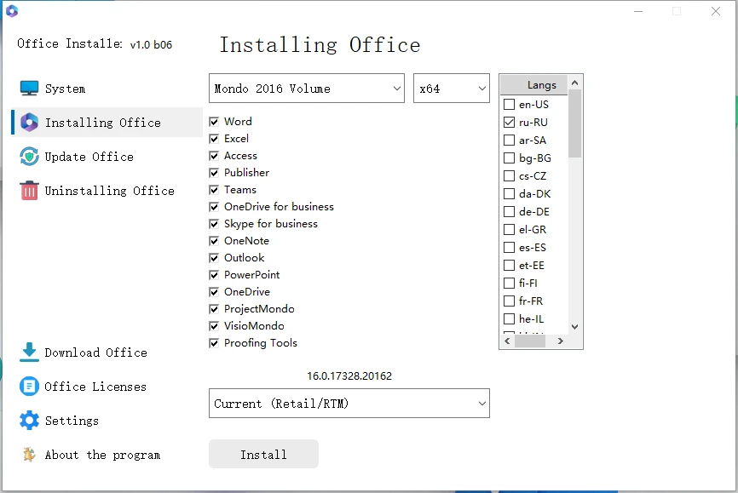738x493 pixels.
Task: Open the x64 architecture dropdown
Action: click(452, 88)
